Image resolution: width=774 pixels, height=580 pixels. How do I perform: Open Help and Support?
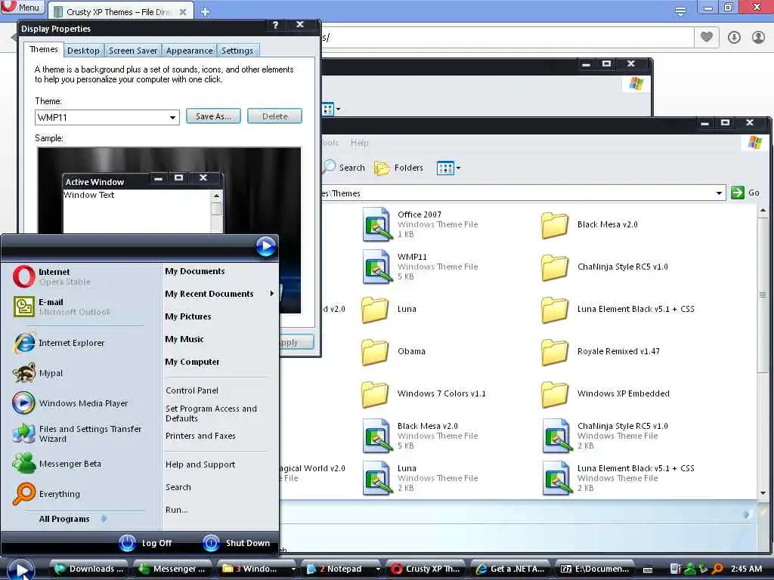click(200, 464)
